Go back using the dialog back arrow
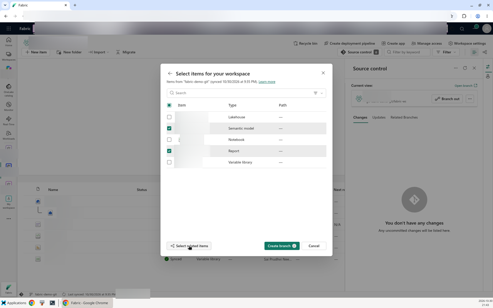 pos(170,74)
